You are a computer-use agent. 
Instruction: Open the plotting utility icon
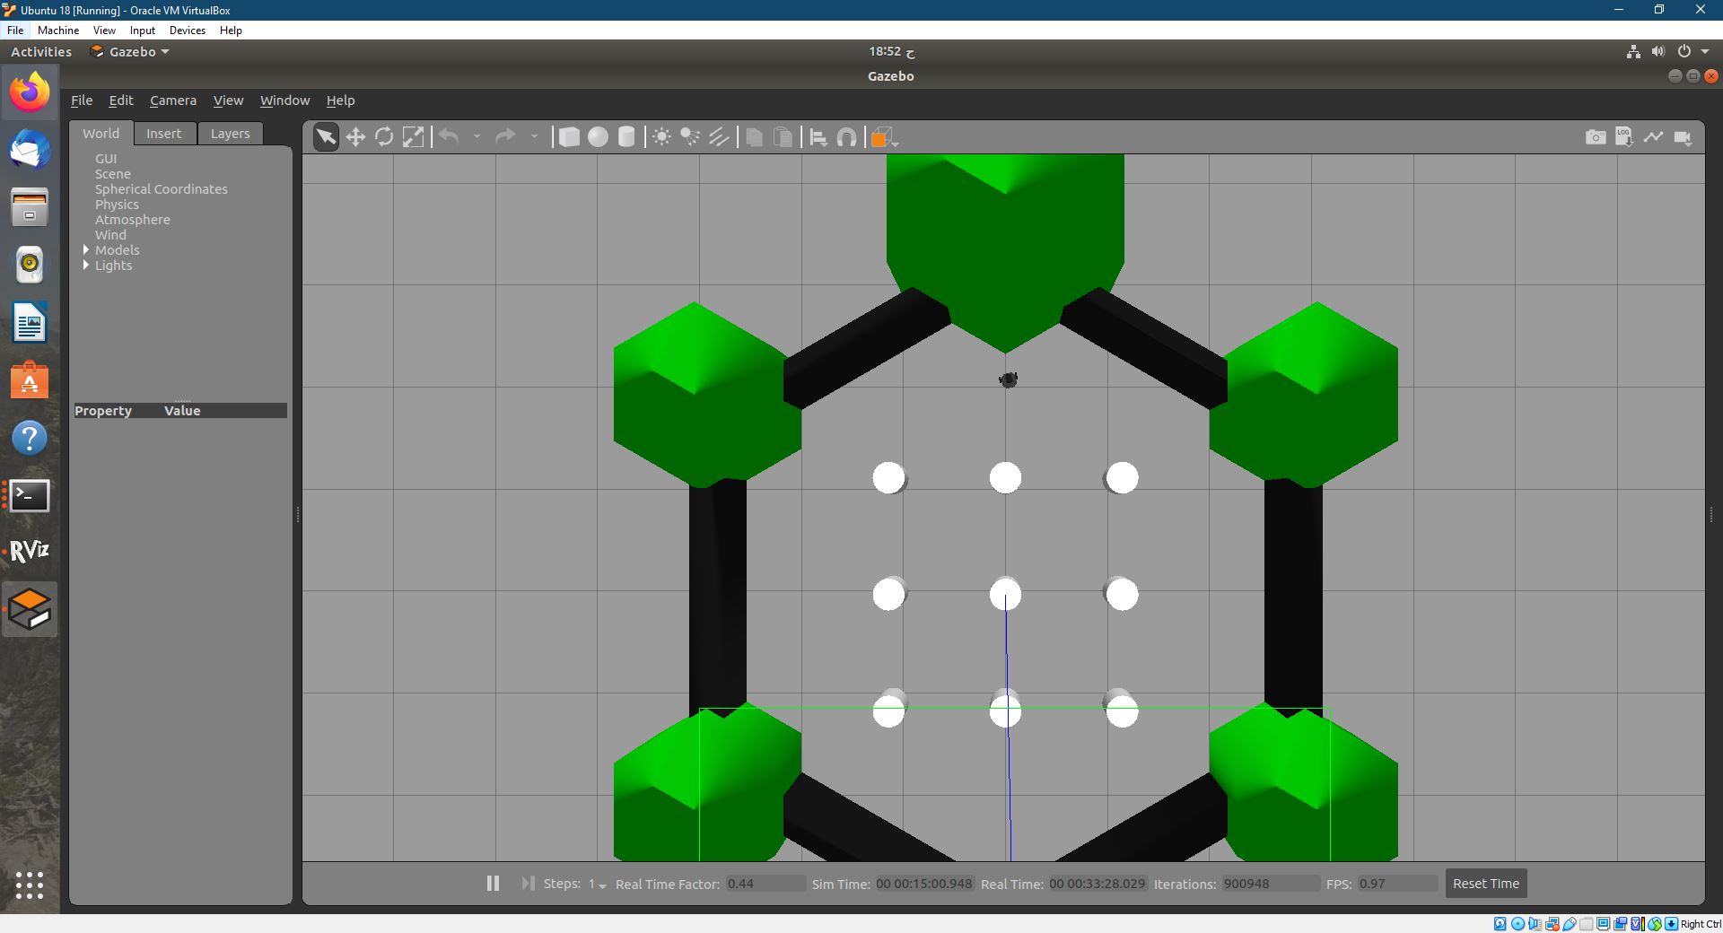(1654, 136)
